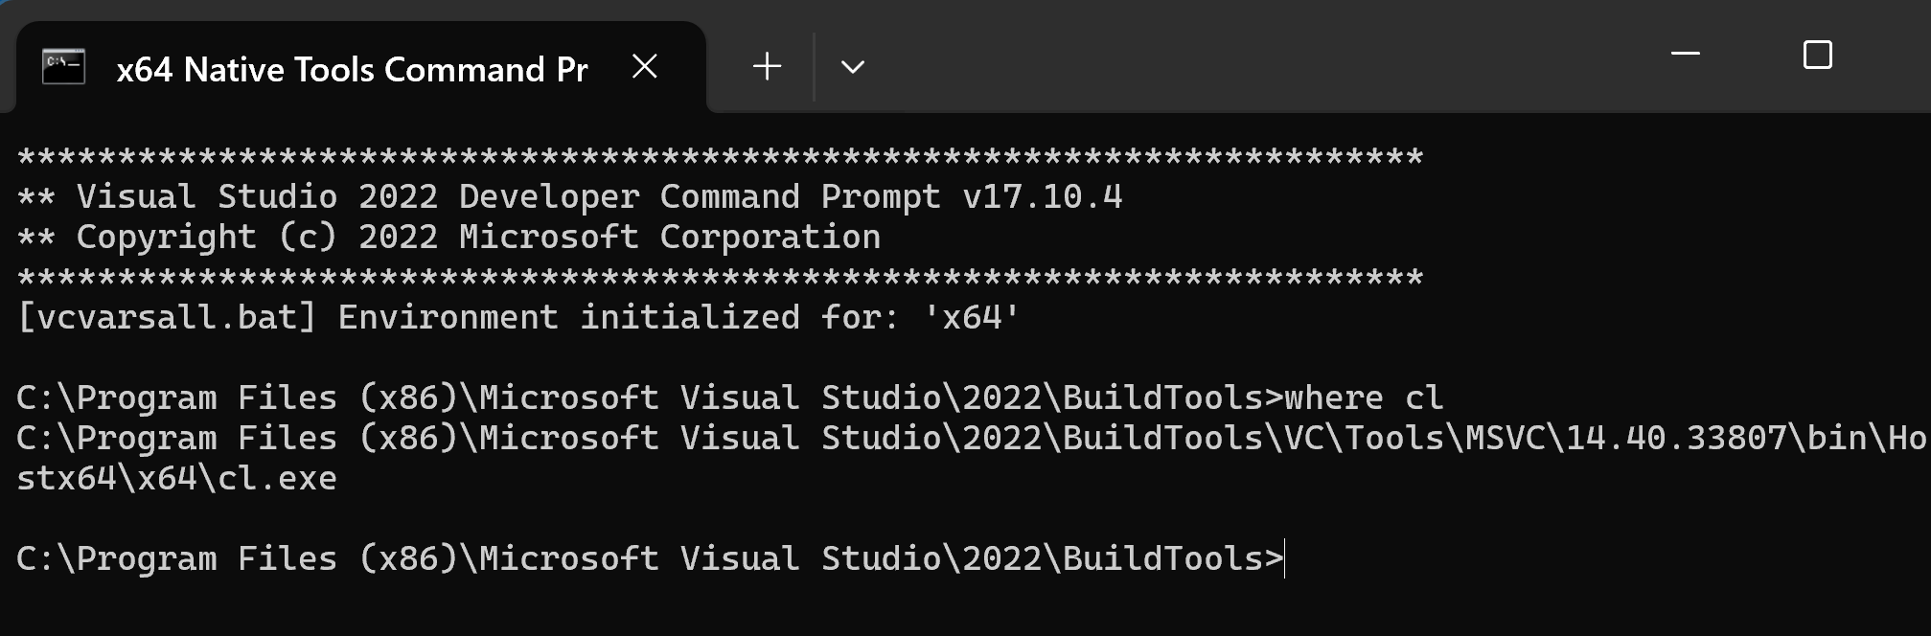Click the [vcvarsall.bat] text
Screen dimensions: 1931x636
(167, 317)
